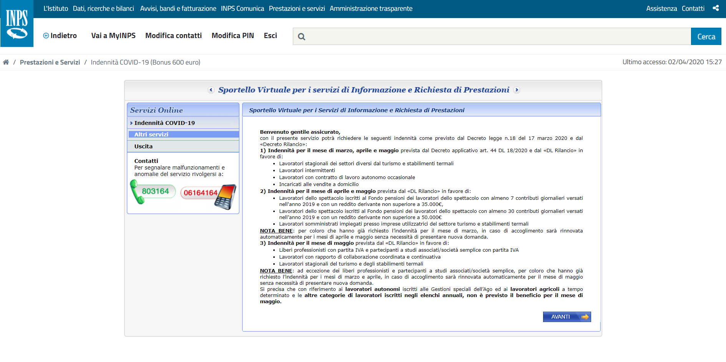Screen dimensions: 726x362
Task: Select Altri servizi in sidebar
Action: (183, 135)
